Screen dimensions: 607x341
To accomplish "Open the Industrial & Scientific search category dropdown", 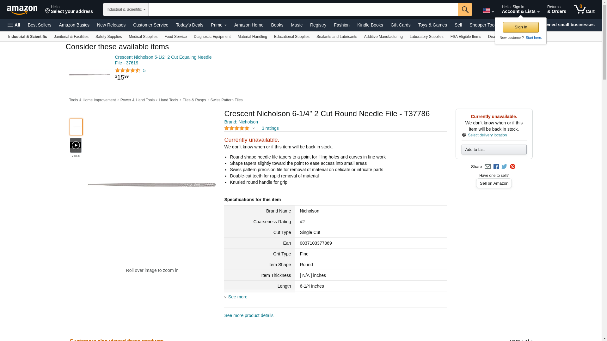I will click(126, 9).
